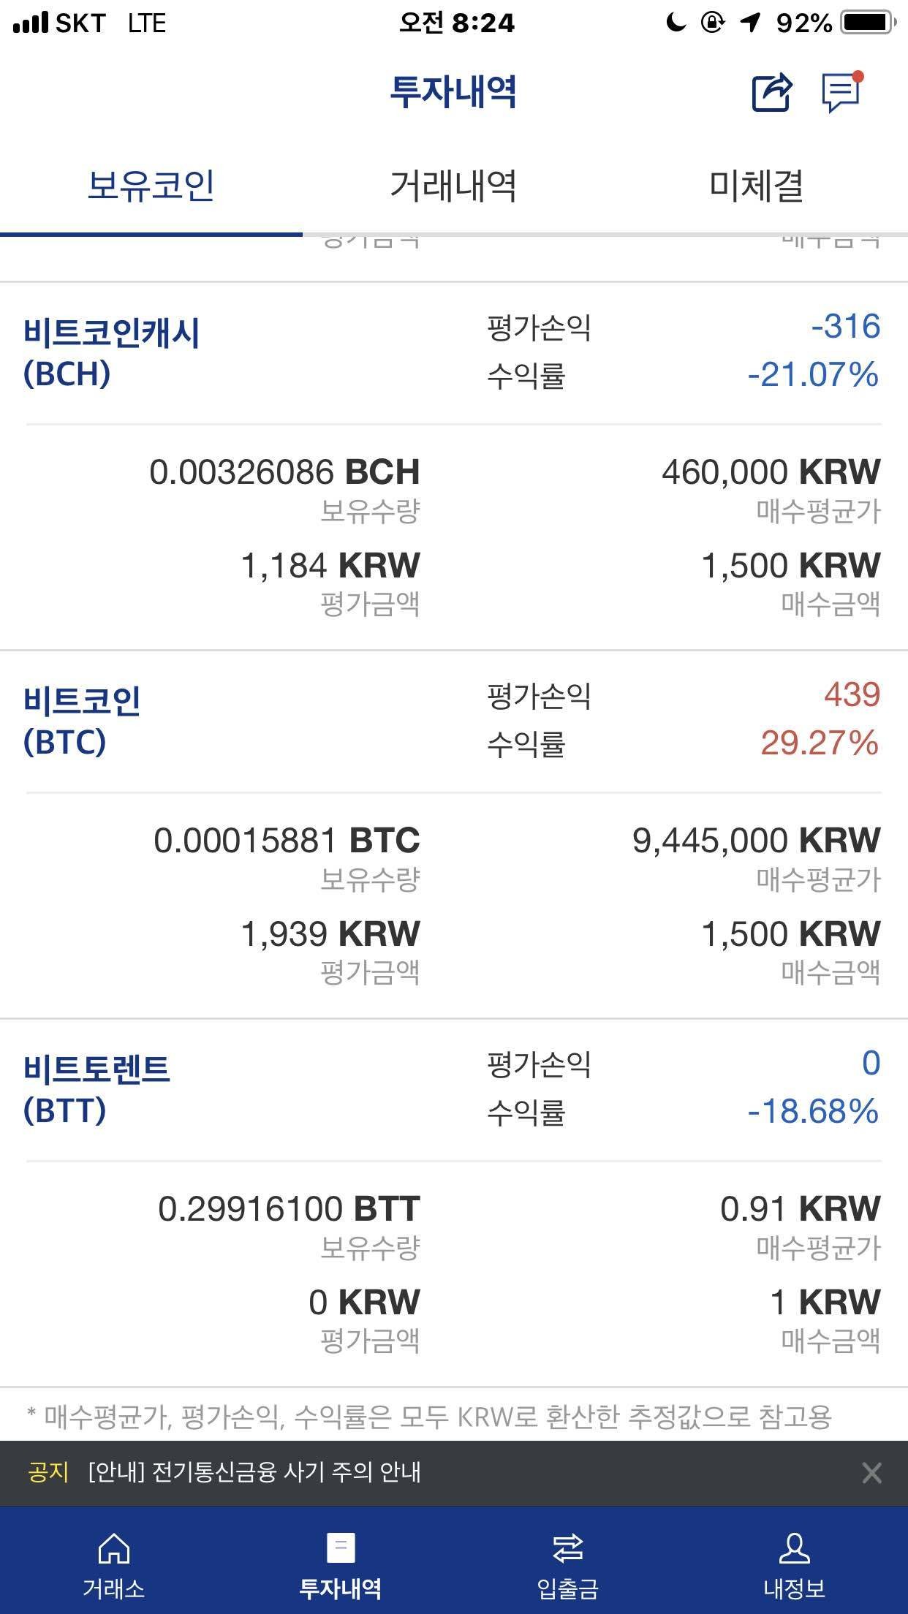Open the 비트토렌트 (BTT) coin entry

coord(97,1089)
